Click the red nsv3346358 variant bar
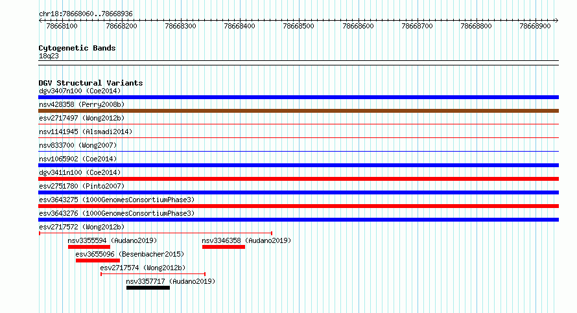The width and height of the screenshot is (577, 313). pyautogui.click(x=224, y=247)
